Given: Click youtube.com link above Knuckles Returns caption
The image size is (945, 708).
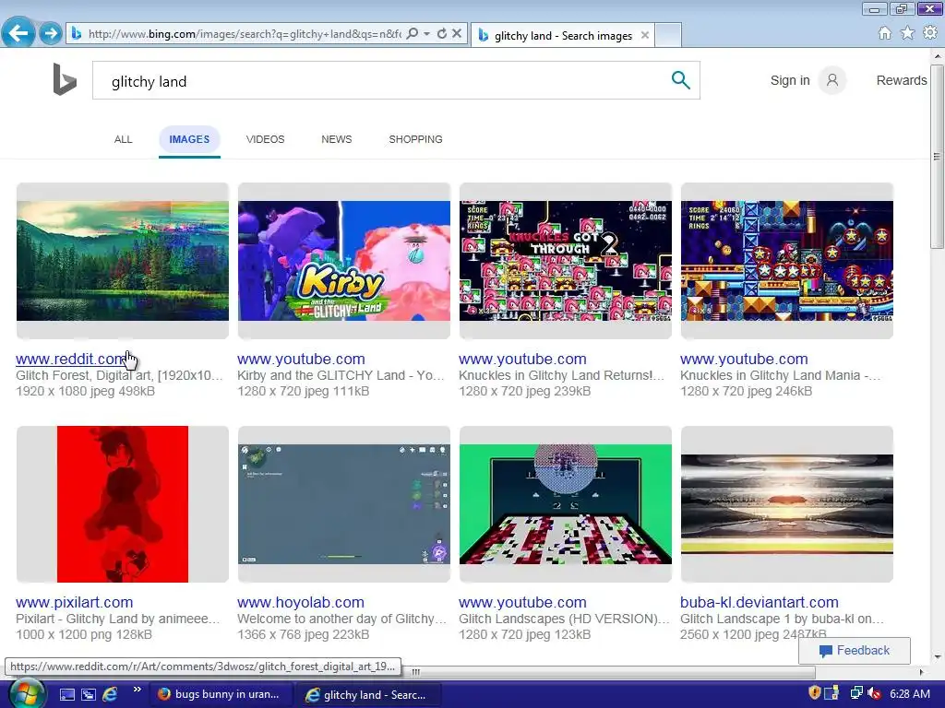Looking at the screenshot, I should (x=522, y=359).
